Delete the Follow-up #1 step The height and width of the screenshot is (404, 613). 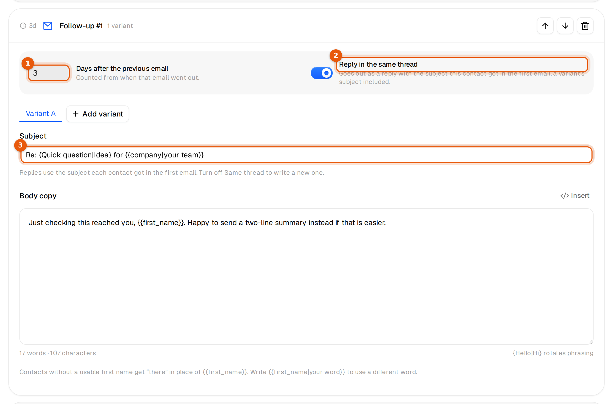(x=585, y=26)
